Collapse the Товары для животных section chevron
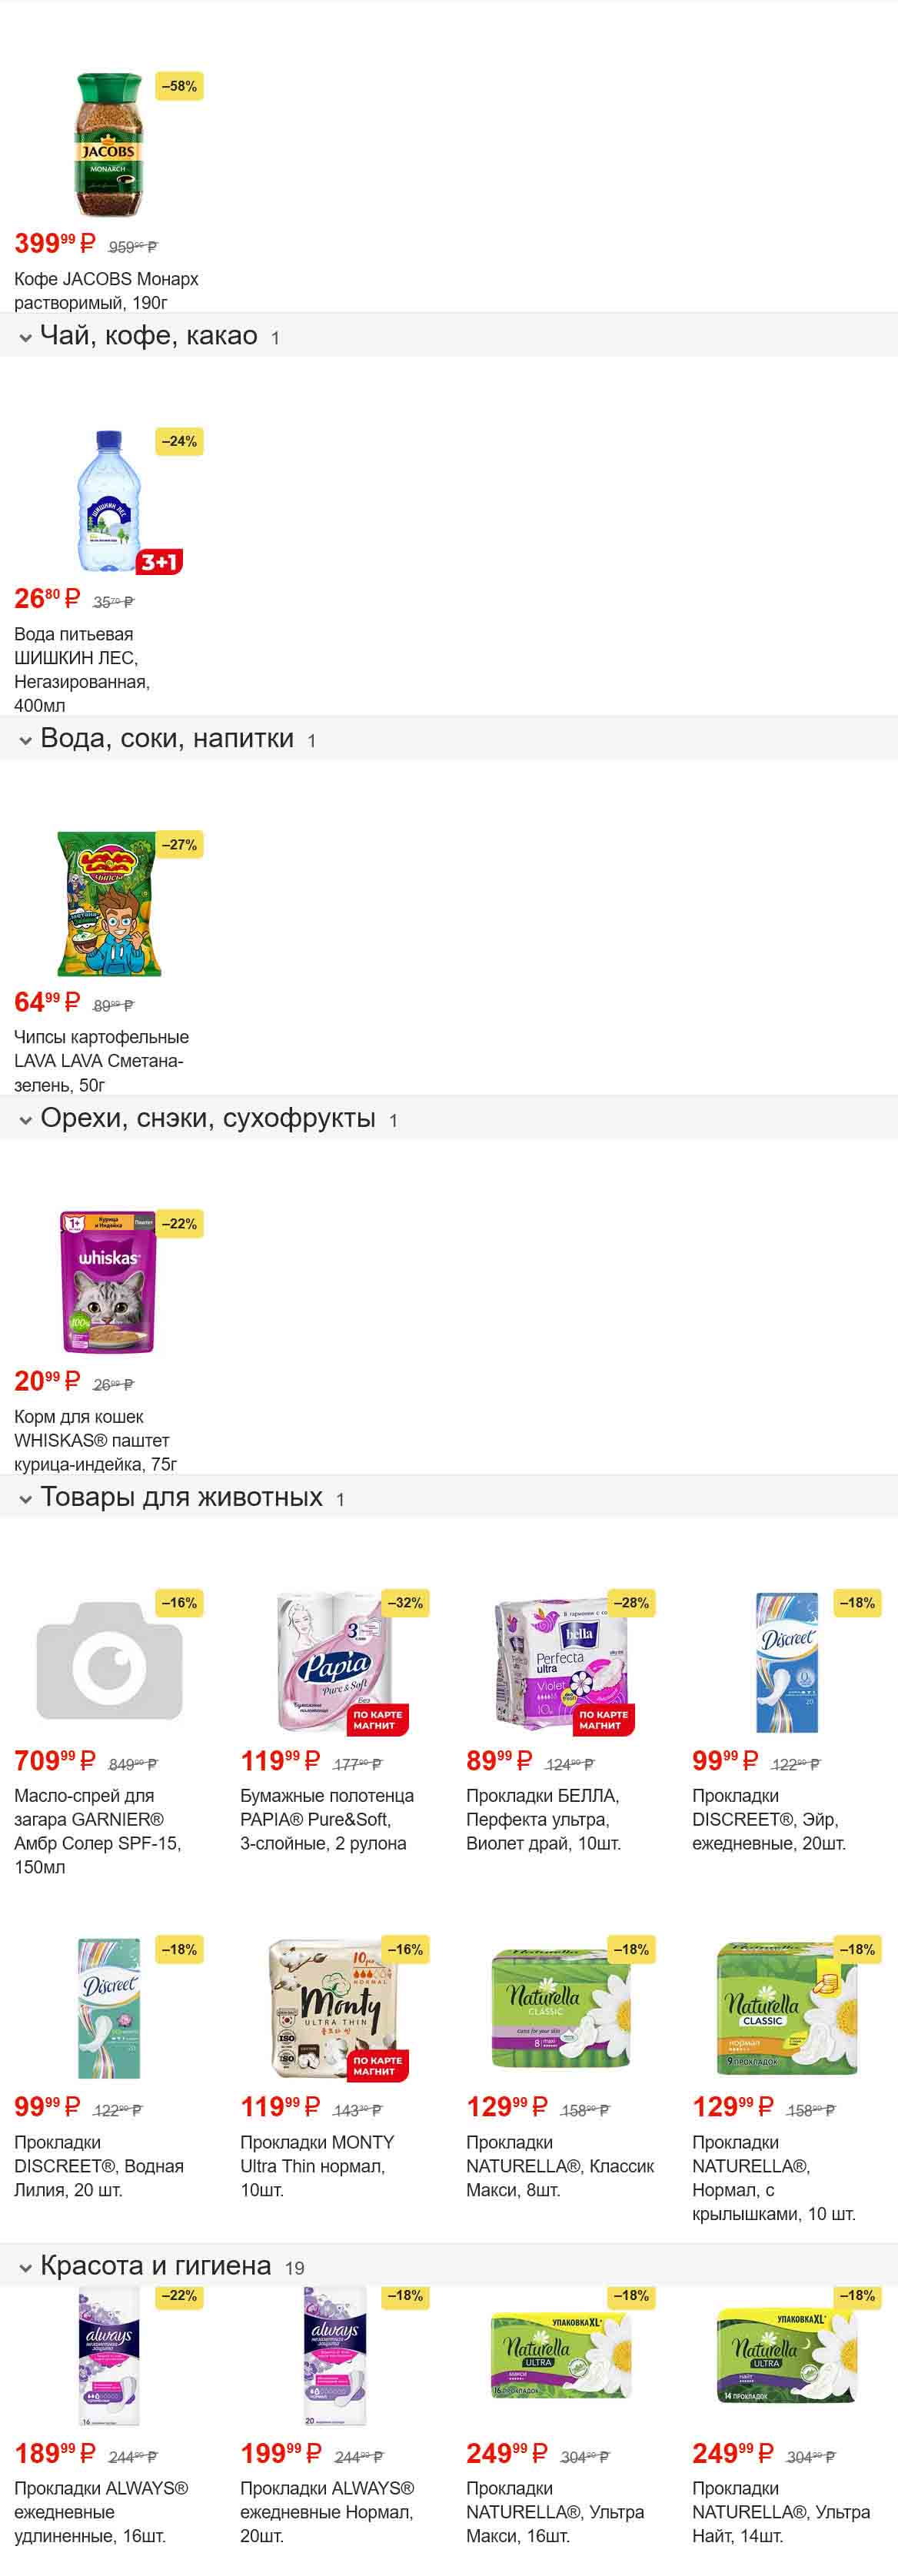 coord(26,1500)
